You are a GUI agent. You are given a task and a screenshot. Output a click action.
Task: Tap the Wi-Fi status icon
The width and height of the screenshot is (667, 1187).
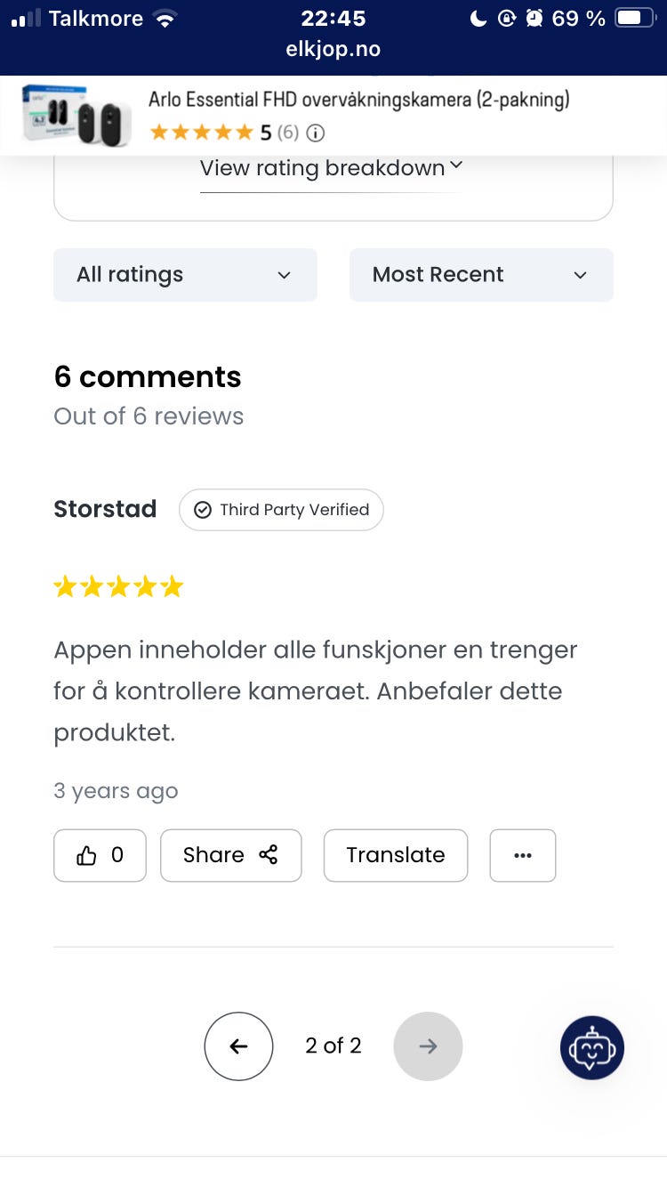pyautogui.click(x=165, y=19)
